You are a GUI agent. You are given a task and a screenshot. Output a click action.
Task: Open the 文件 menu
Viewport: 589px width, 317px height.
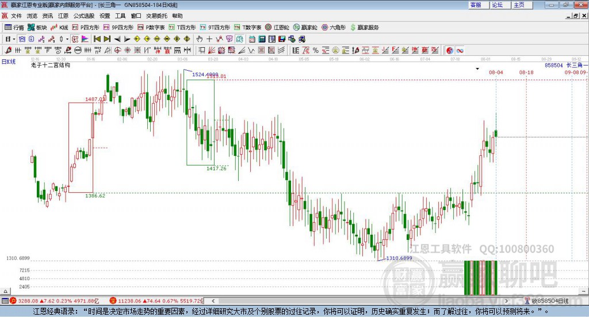16,16
